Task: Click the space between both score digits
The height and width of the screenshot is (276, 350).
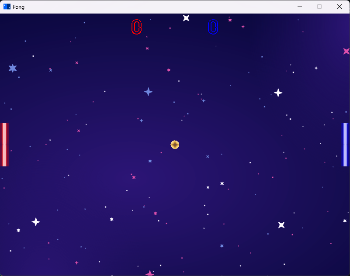Action: tap(175, 26)
